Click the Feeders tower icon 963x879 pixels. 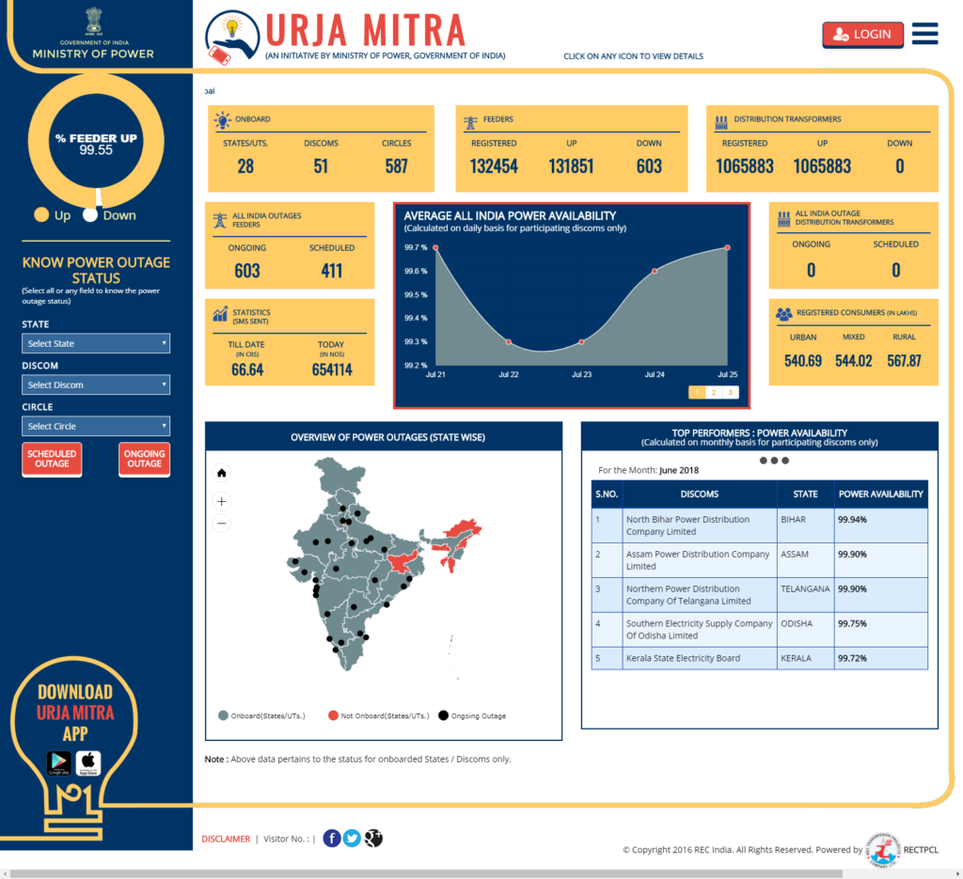pyautogui.click(x=469, y=119)
